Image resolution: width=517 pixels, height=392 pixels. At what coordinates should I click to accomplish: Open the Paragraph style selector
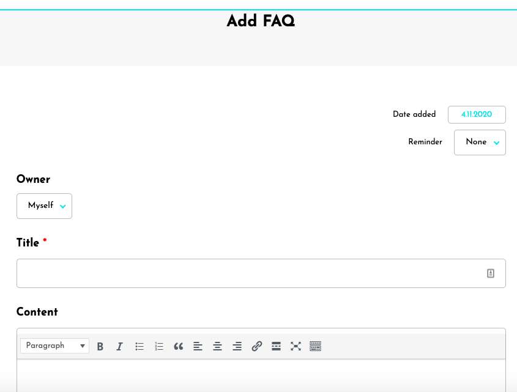(x=54, y=346)
